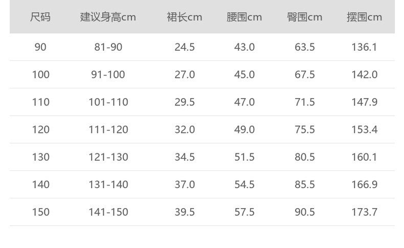Click hip value 85.5
The height and width of the screenshot is (248, 404).
[x=305, y=185]
